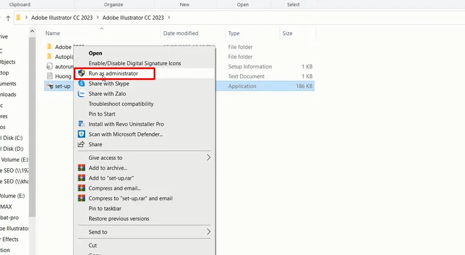Click the Setup Information type cell

tap(250, 66)
